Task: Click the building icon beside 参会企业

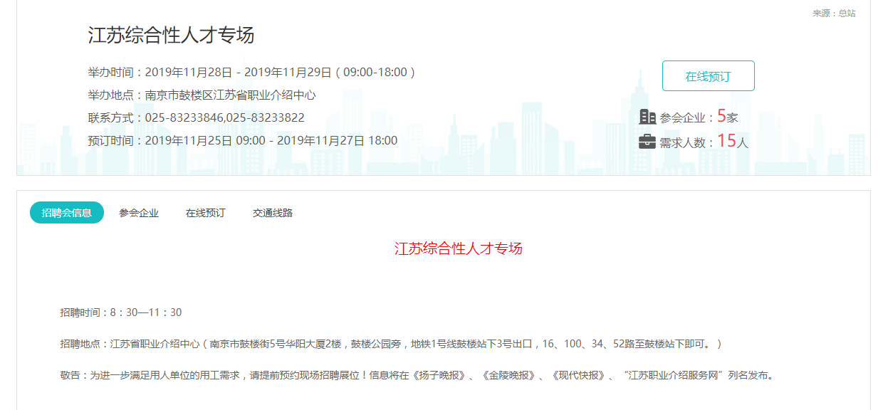Action: click(x=647, y=117)
